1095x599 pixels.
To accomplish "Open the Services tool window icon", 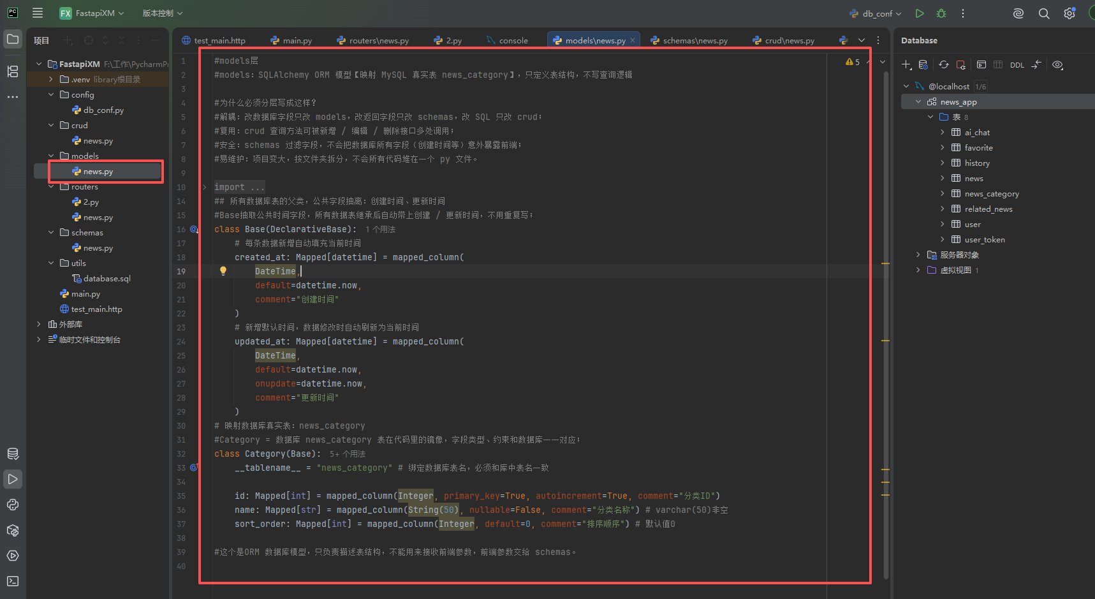I will [13, 556].
